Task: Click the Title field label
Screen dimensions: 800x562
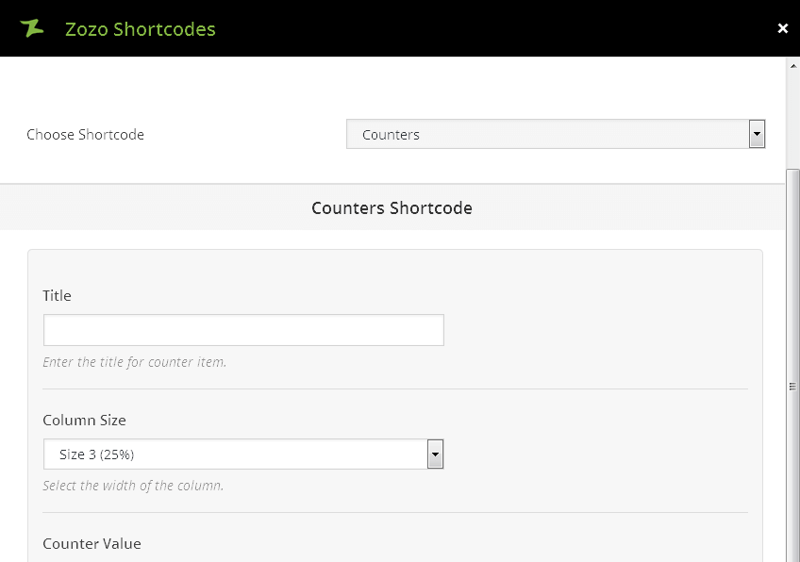Action: coord(57,296)
